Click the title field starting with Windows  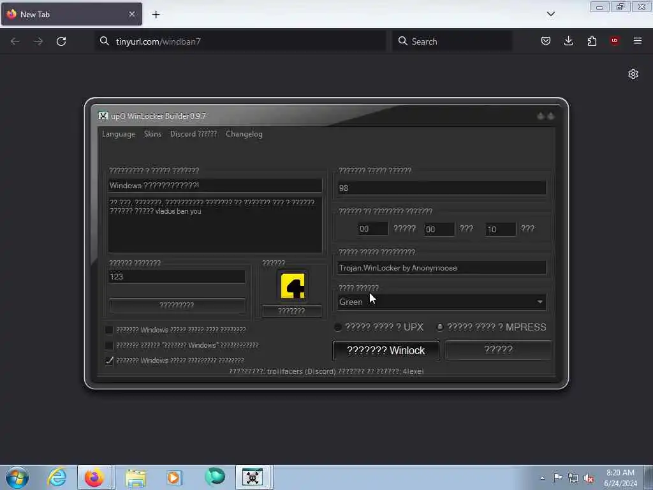tap(215, 186)
